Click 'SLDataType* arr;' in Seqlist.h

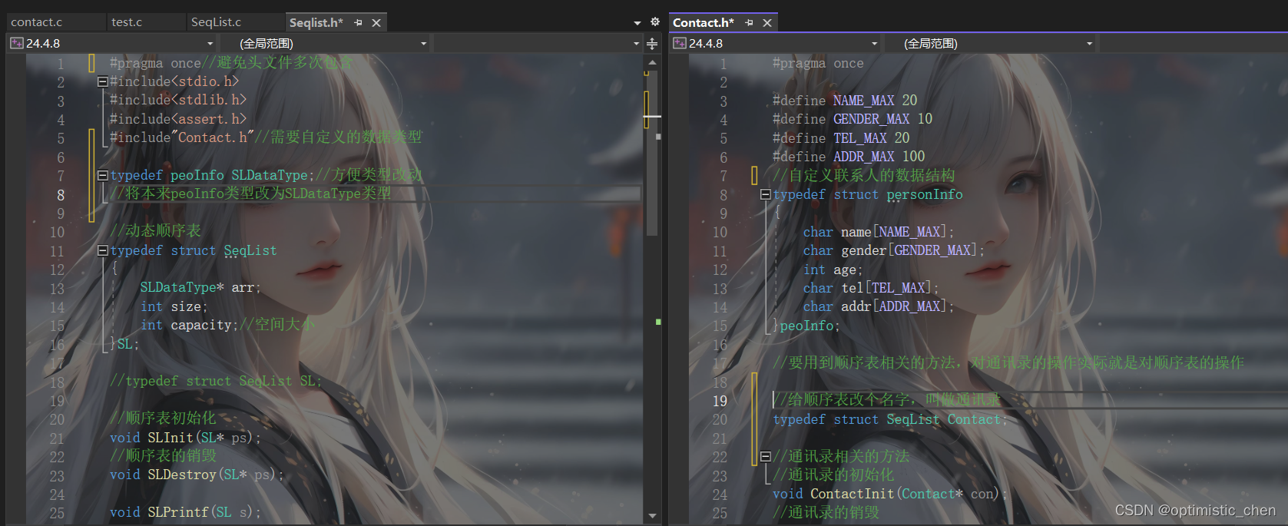click(x=200, y=288)
